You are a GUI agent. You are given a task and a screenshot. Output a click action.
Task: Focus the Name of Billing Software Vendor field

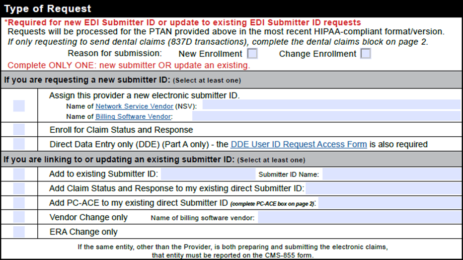pyautogui.click(x=326, y=116)
